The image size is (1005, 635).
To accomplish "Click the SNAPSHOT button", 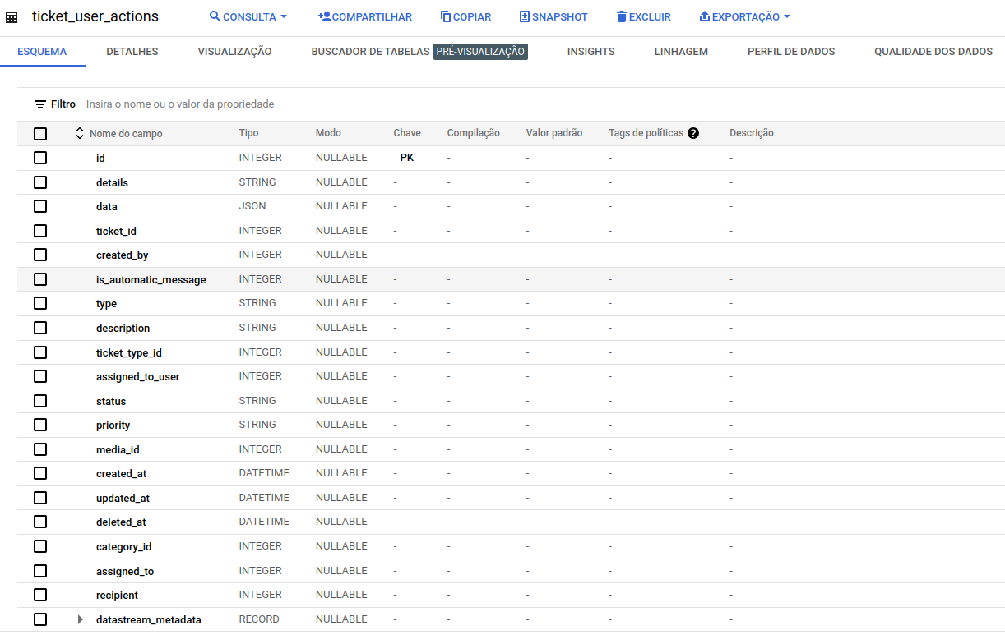I will [x=553, y=16].
